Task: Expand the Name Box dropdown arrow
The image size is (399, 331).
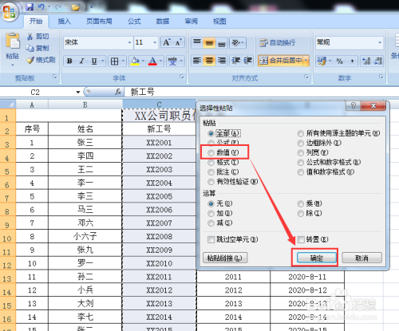Action: tap(78, 93)
